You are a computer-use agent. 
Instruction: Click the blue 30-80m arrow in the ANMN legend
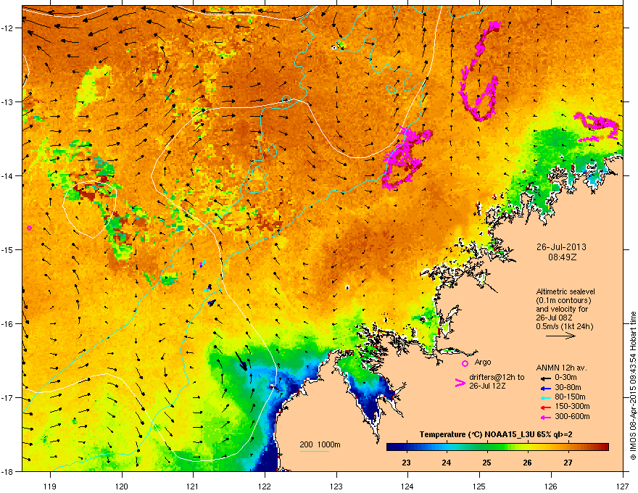click(545, 388)
